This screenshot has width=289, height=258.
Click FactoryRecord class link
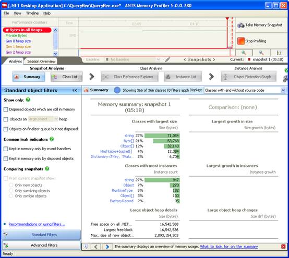122,201
